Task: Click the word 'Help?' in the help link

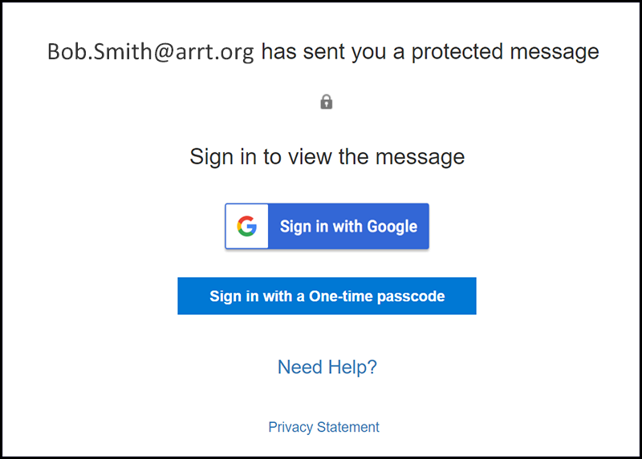Action: (x=352, y=367)
